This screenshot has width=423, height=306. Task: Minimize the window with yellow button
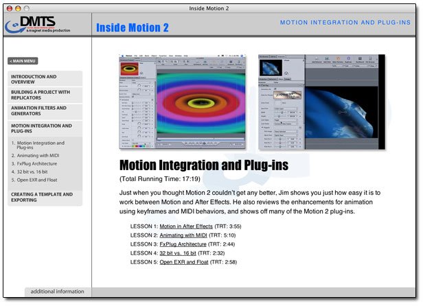point(18,9)
